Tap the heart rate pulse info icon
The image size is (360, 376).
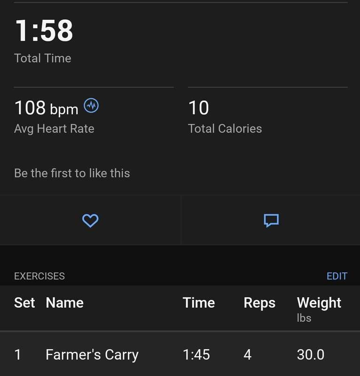point(91,105)
